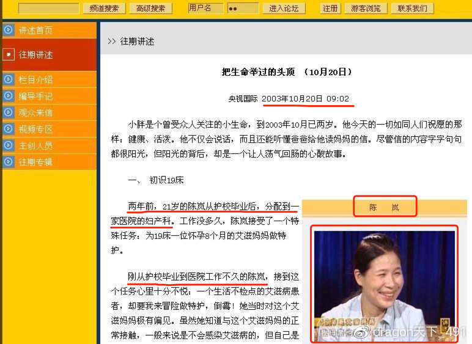The image size is (472, 344).
Task: Open 主创人员 in the sidebar
Action: [x=50, y=145]
